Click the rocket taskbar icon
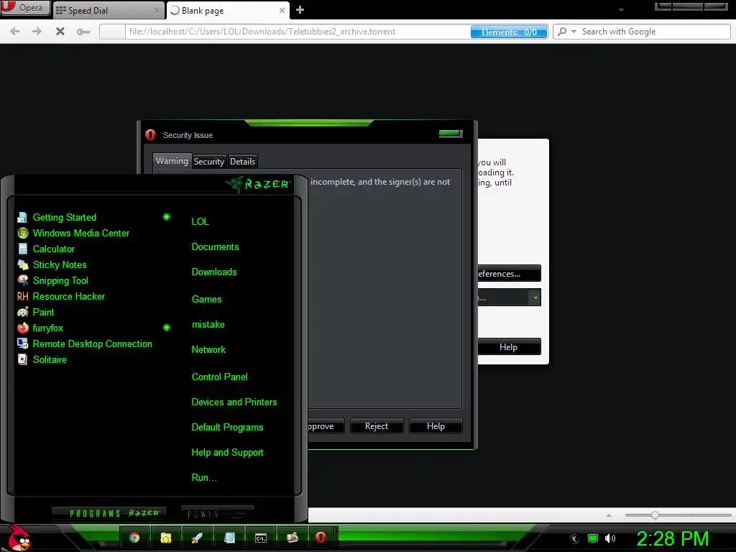Screen dimensions: 736x552 pyautogui.click(x=197, y=538)
